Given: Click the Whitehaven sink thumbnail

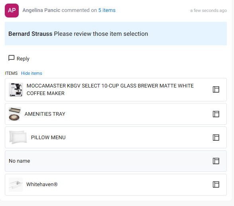Looking at the screenshot, I should 16,185.
